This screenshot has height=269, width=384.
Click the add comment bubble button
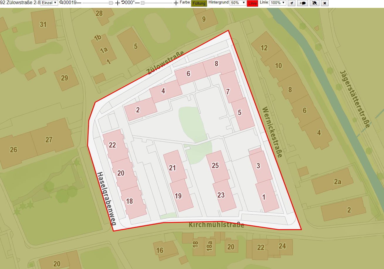click(302, 3)
